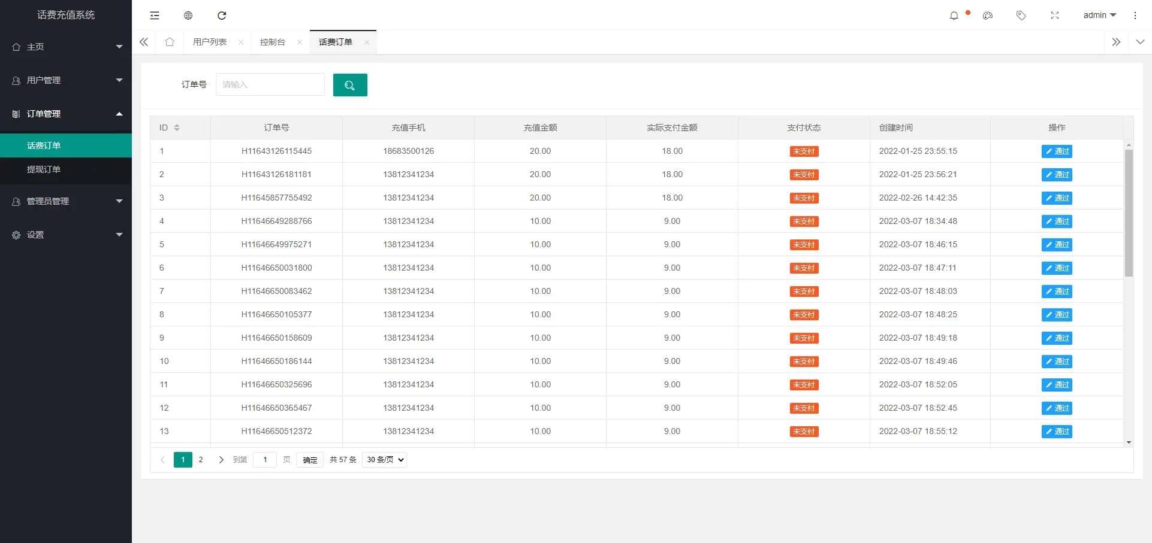Open the notifications bell
The width and height of the screenshot is (1152, 543).
pyautogui.click(x=954, y=16)
